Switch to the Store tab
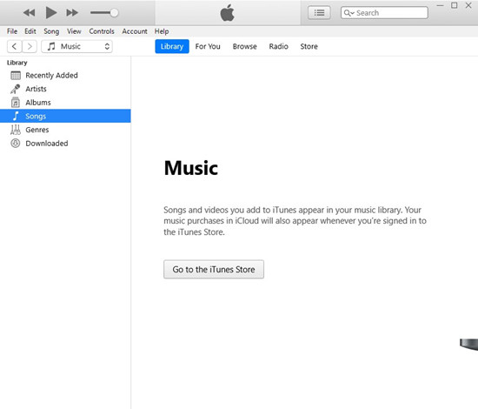478x409 pixels. [x=309, y=46]
